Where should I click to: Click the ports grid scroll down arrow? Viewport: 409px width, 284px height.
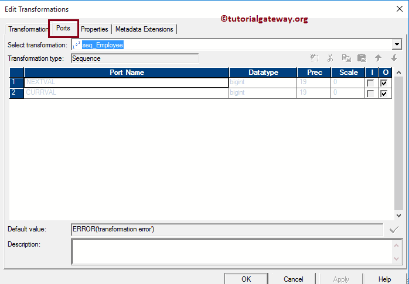[x=398, y=216]
